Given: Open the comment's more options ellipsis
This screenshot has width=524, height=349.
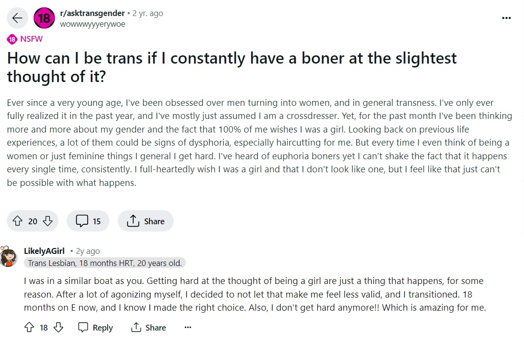Looking at the screenshot, I should tap(188, 327).
